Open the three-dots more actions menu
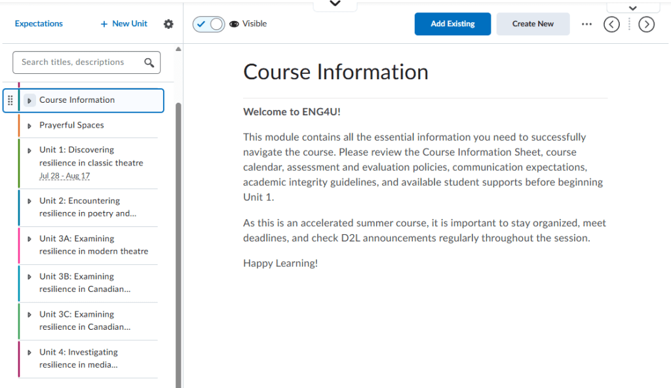Image resolution: width=671 pixels, height=388 pixels. coord(586,24)
